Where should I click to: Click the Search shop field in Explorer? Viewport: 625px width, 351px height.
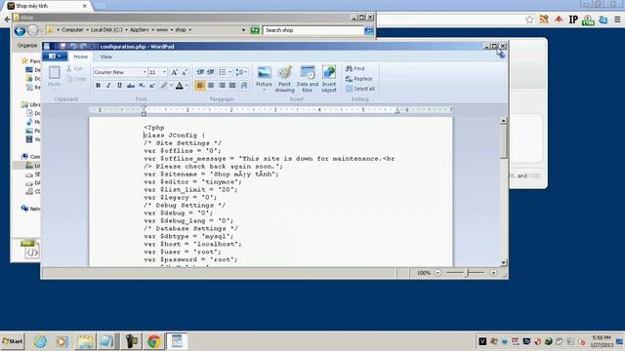tap(312, 30)
